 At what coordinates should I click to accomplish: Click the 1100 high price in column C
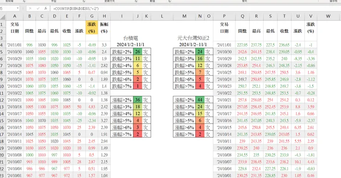[x=42, y=107]
